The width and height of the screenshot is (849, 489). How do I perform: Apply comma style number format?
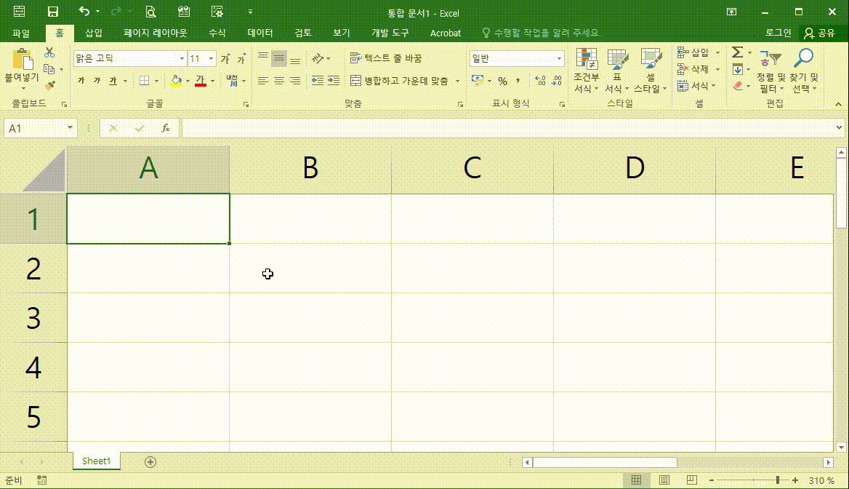click(518, 81)
